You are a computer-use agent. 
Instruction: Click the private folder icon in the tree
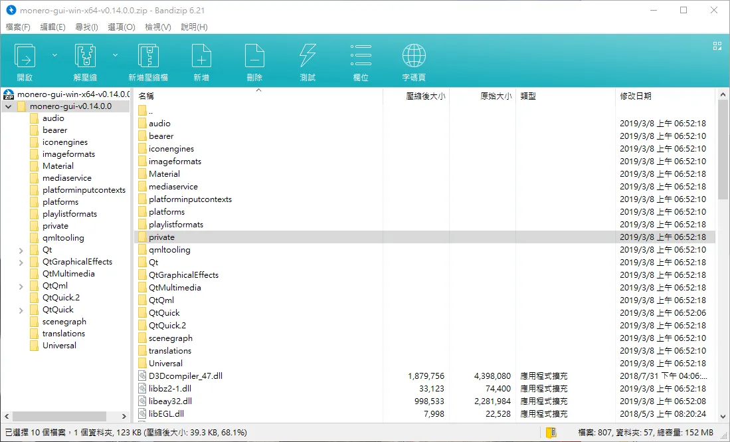(x=34, y=226)
